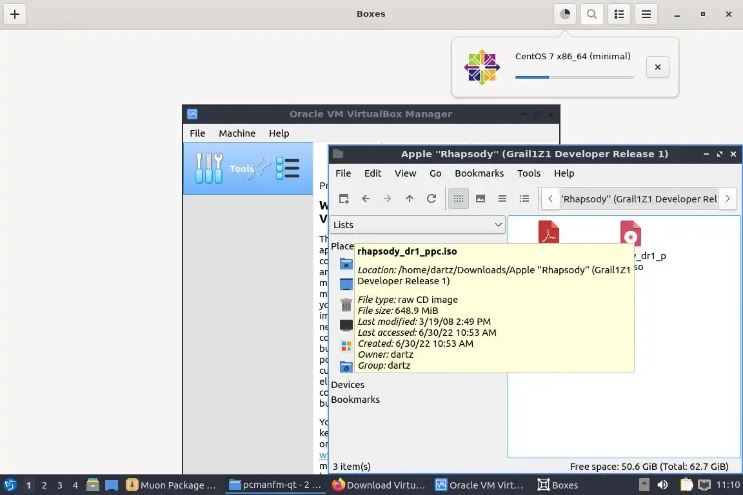The height and width of the screenshot is (495, 743).
Task: Click the CentOS 7 download progress bar
Action: (574, 77)
